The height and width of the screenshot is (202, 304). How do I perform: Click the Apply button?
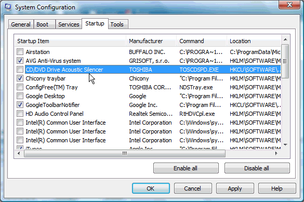[235, 188]
